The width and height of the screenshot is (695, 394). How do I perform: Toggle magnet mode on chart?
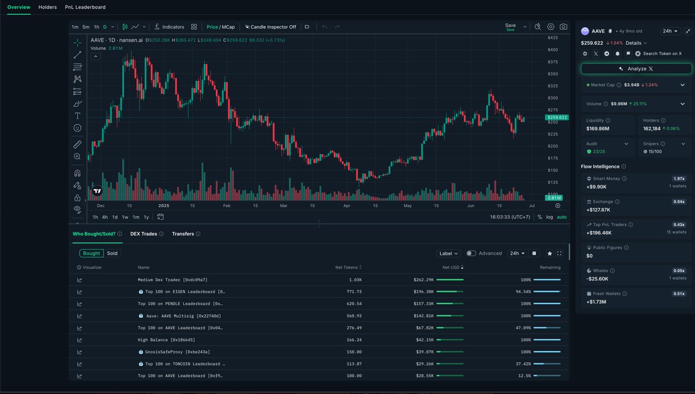tap(77, 173)
